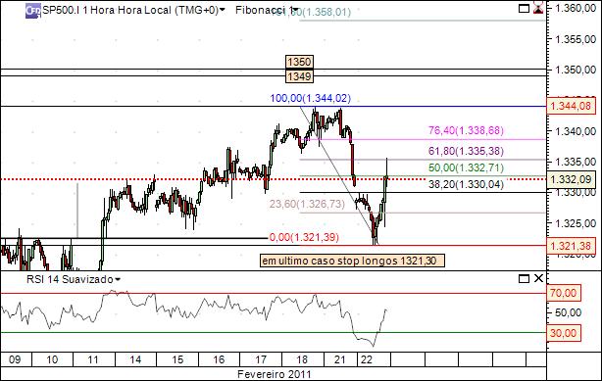Click date 11 on the time axis

coord(93,359)
